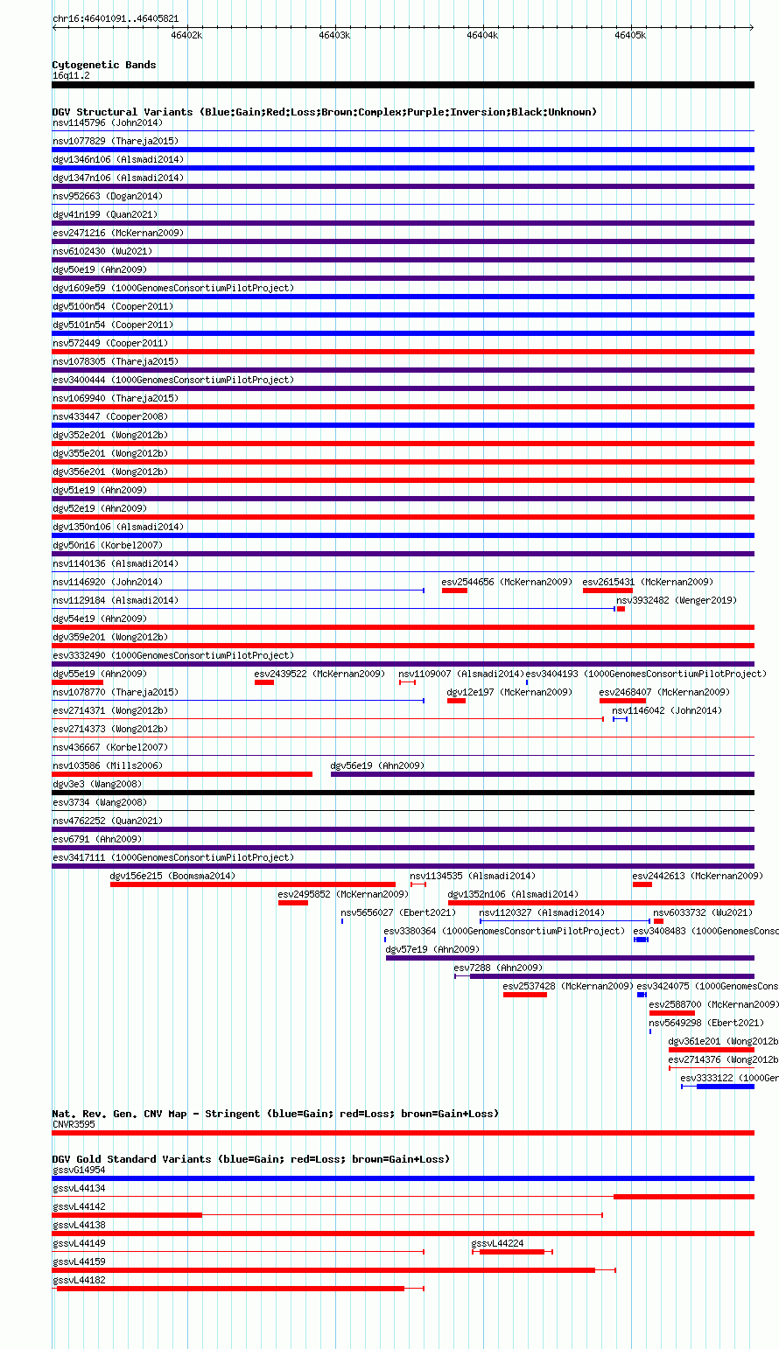The height and width of the screenshot is (1349, 779).
Task: Click the chr16:46401091..46405821 coordinate label
Action: (x=116, y=18)
